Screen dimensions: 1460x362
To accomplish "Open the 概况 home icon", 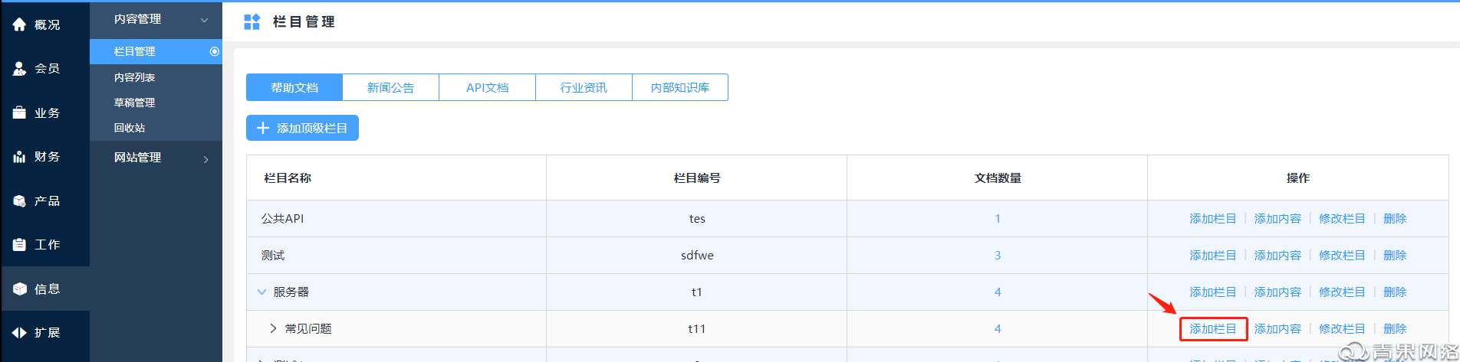I will (x=19, y=24).
